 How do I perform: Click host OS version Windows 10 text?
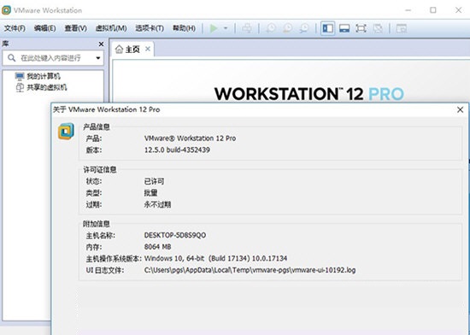coord(216,259)
